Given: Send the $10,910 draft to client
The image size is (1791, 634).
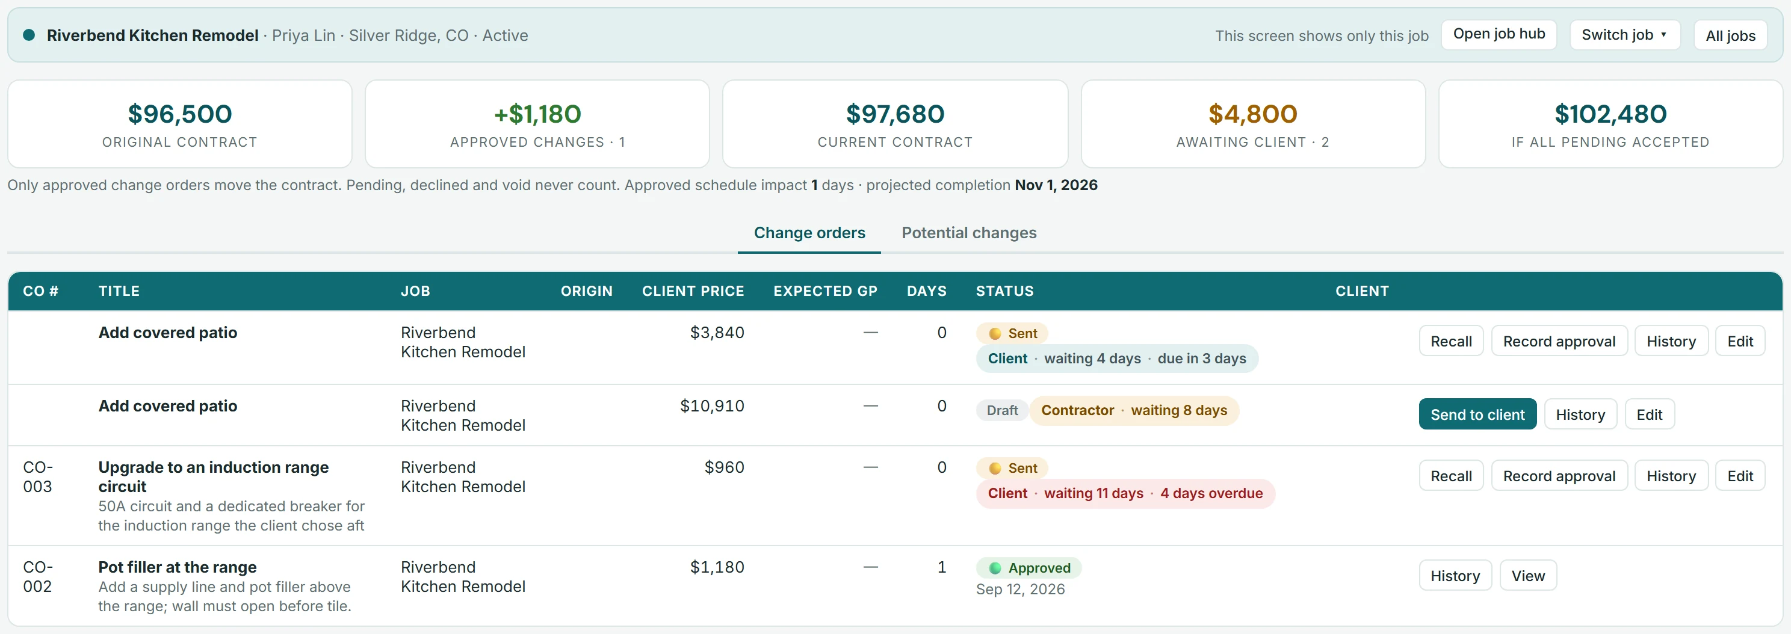Looking at the screenshot, I should click(x=1477, y=414).
